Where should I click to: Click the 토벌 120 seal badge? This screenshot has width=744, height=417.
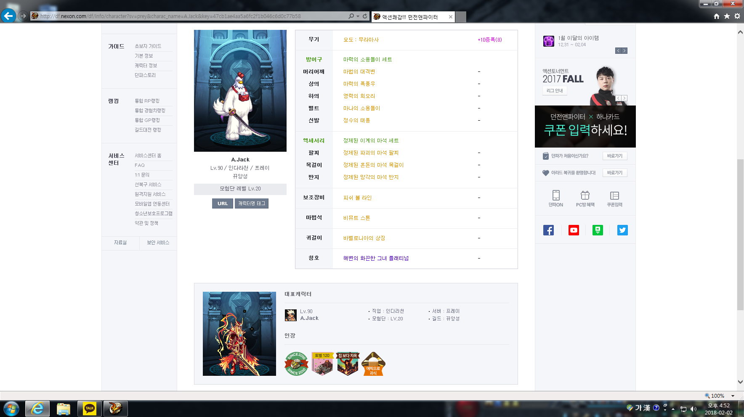tap(322, 364)
